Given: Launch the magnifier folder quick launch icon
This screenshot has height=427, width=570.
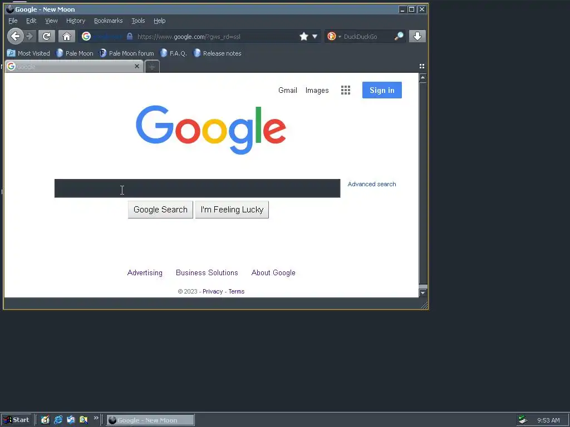Looking at the screenshot, I should tap(83, 420).
